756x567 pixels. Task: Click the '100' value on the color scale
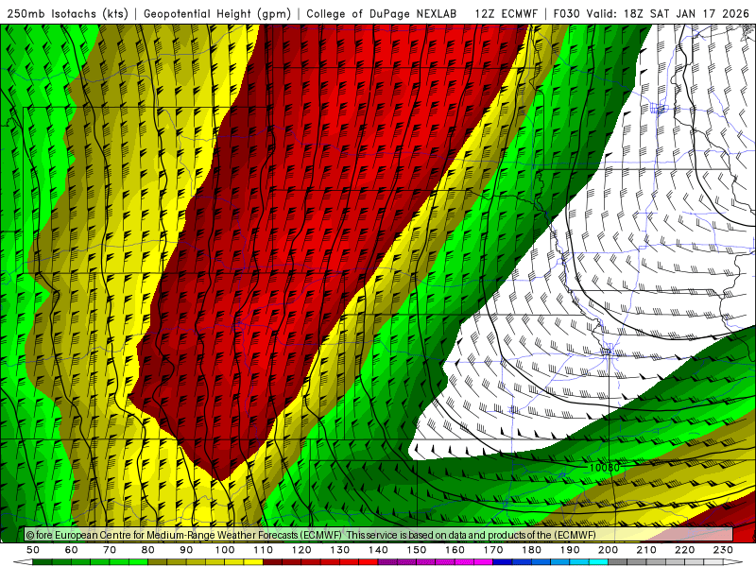[225, 550]
